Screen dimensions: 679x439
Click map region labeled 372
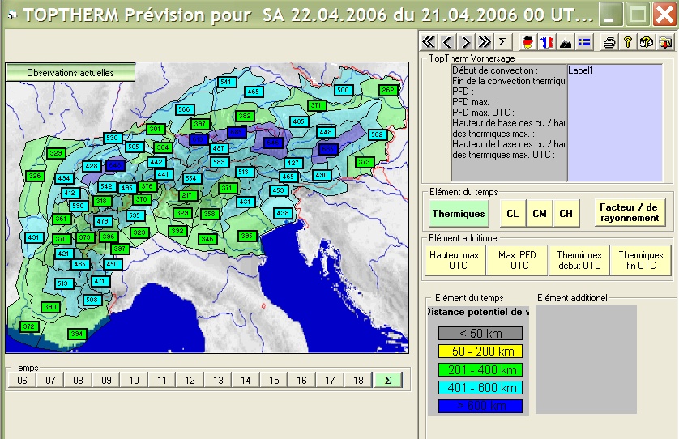point(28,326)
